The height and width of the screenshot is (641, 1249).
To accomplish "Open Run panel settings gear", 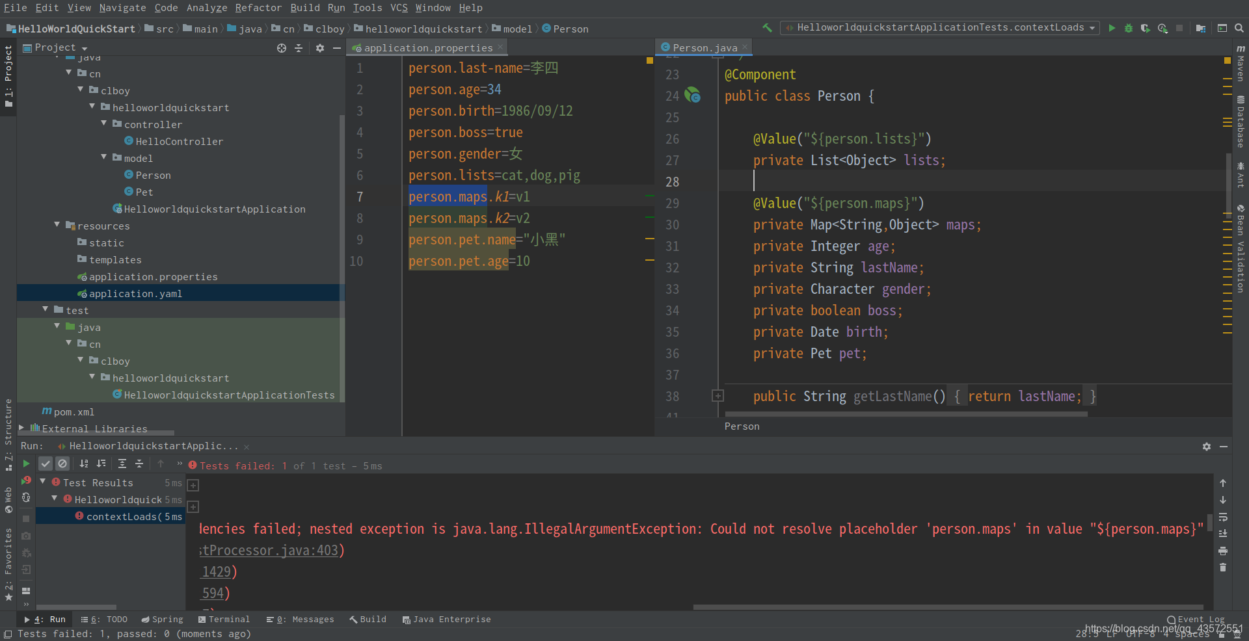I will coord(1207,447).
